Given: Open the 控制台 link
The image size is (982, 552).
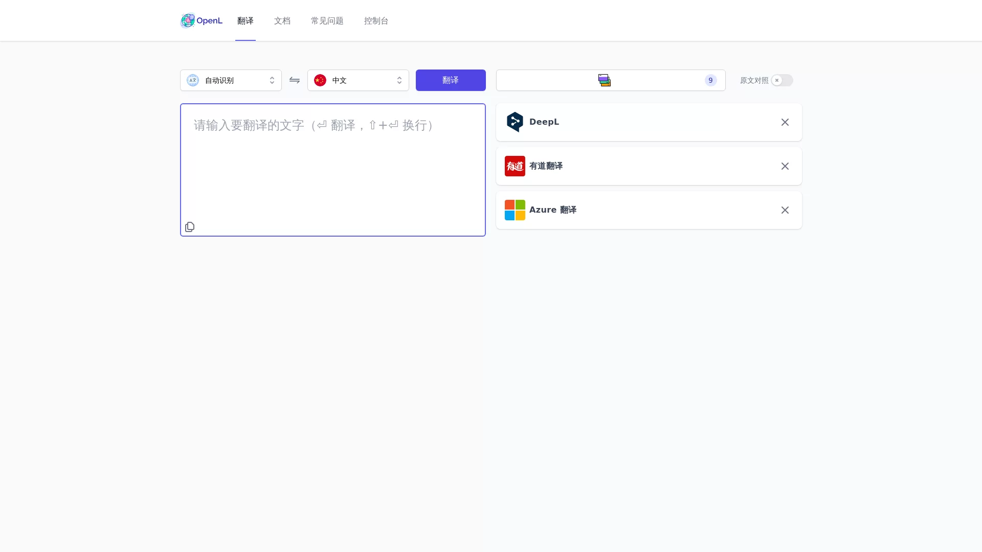Looking at the screenshot, I should click(x=376, y=21).
